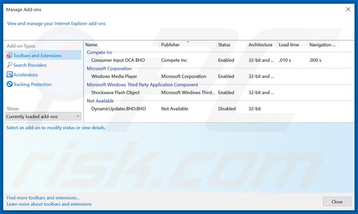Click the 32-bit architecture cell of DynamicUpdater
The image size is (358, 214).
click(255, 109)
